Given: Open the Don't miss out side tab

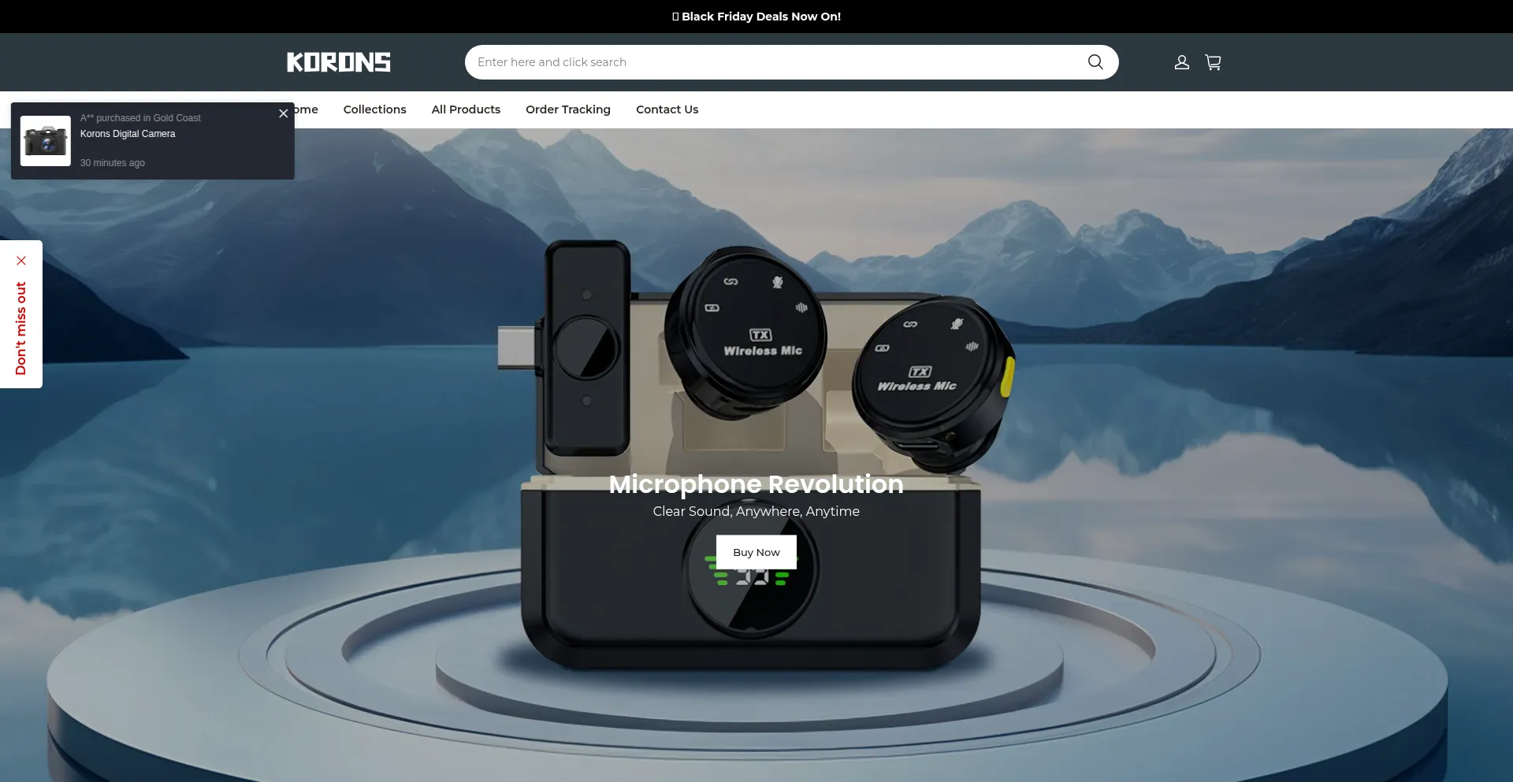Looking at the screenshot, I should 21,328.
